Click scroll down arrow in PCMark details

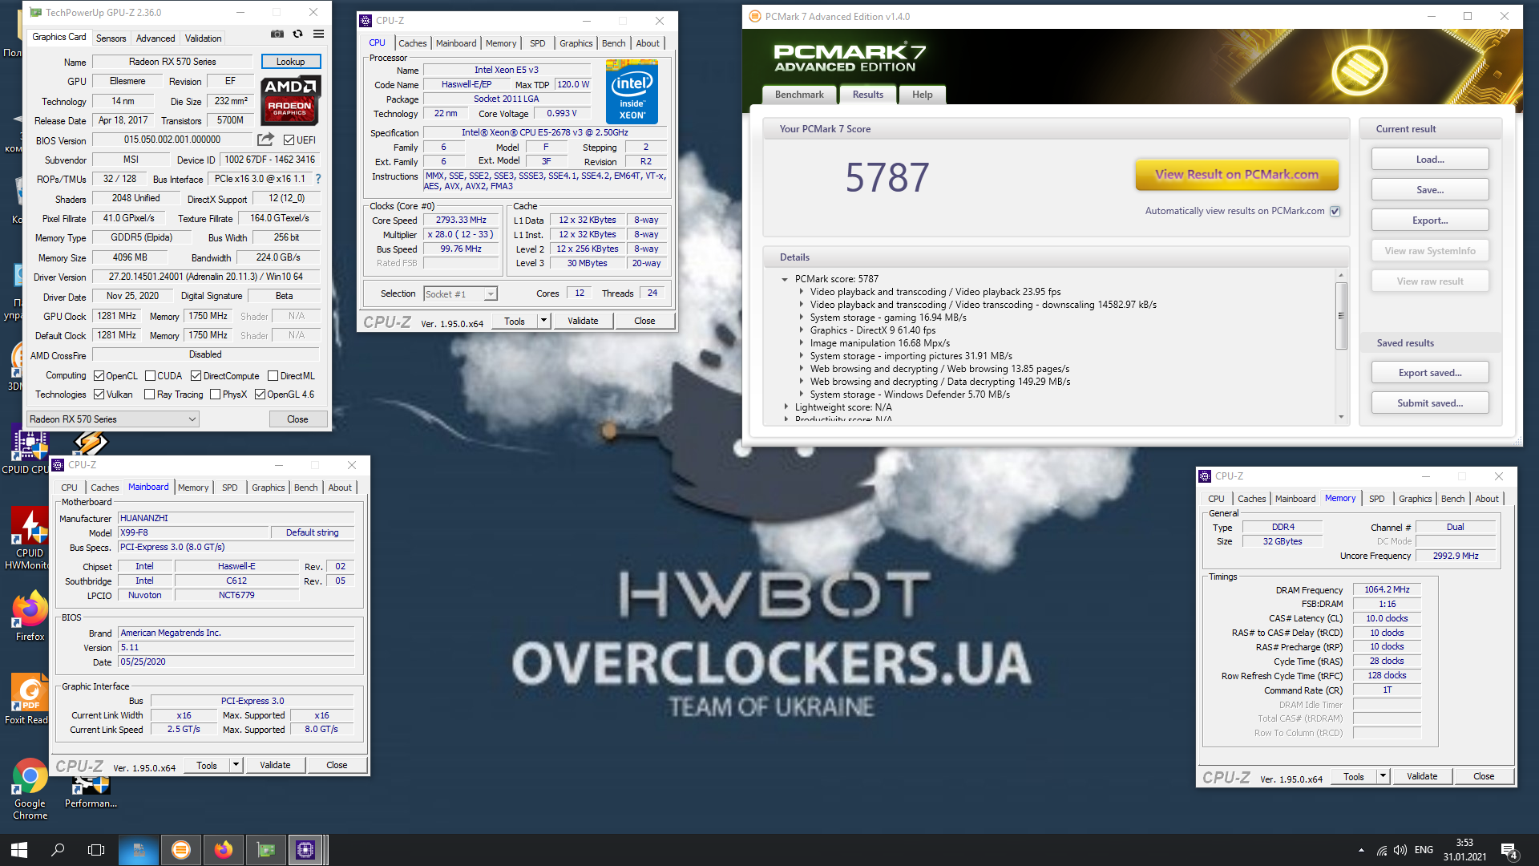click(1341, 417)
